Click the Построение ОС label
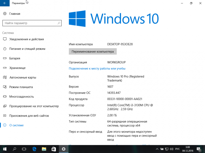The width and height of the screenshot is (205, 153). tap(80, 93)
